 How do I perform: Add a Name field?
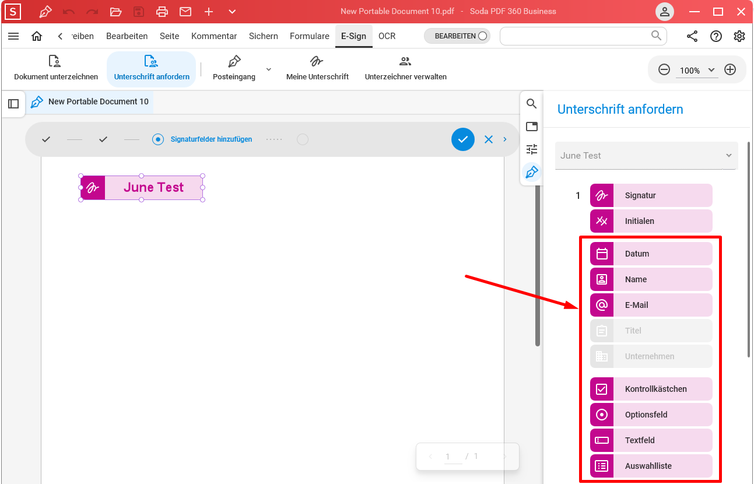[651, 279]
